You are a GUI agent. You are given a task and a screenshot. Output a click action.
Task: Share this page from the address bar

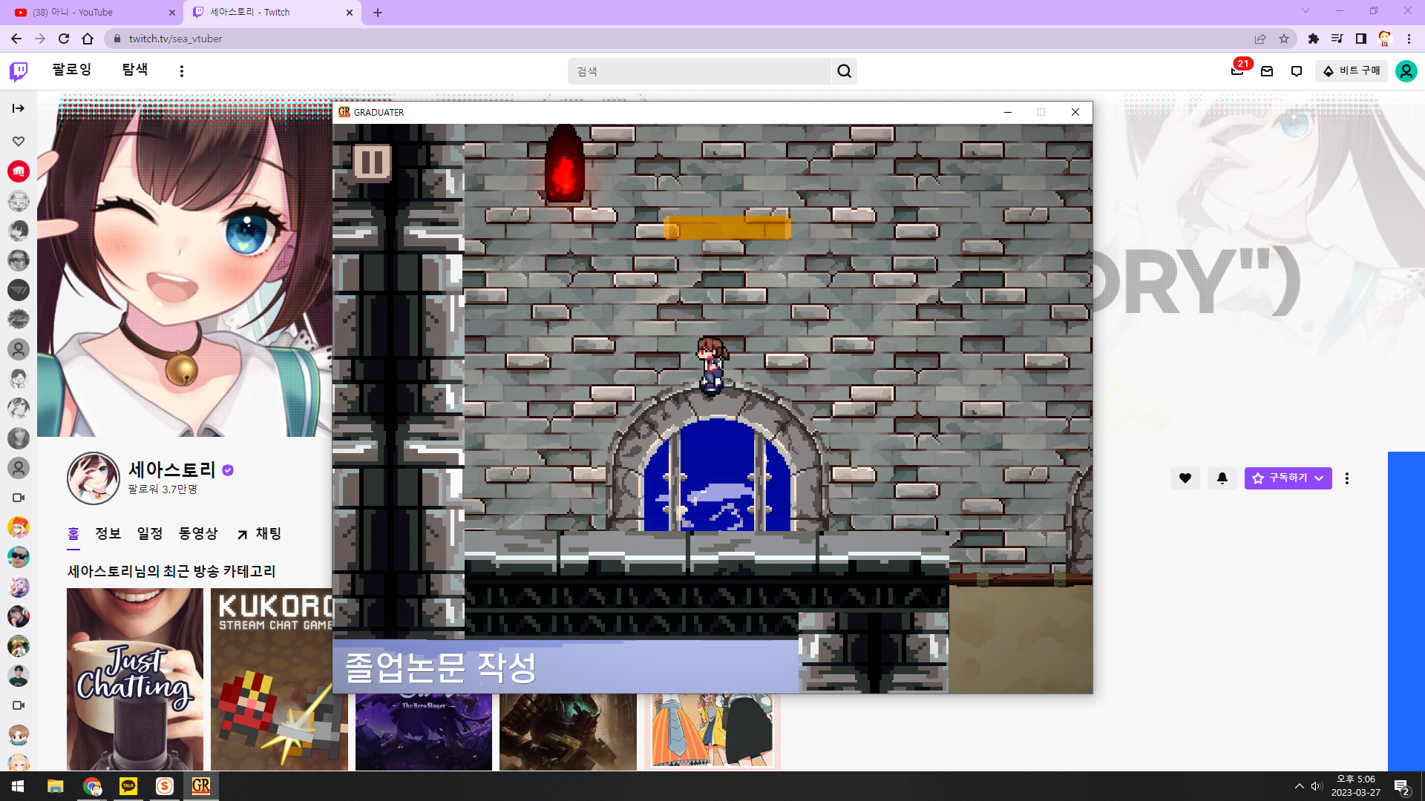1260,39
